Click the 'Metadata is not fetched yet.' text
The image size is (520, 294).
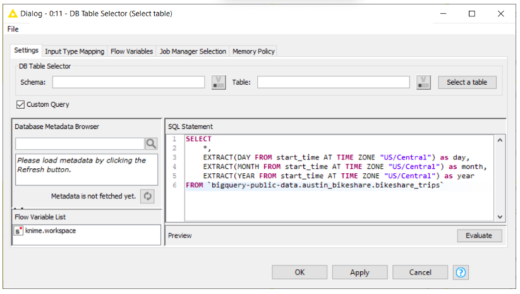click(x=94, y=196)
